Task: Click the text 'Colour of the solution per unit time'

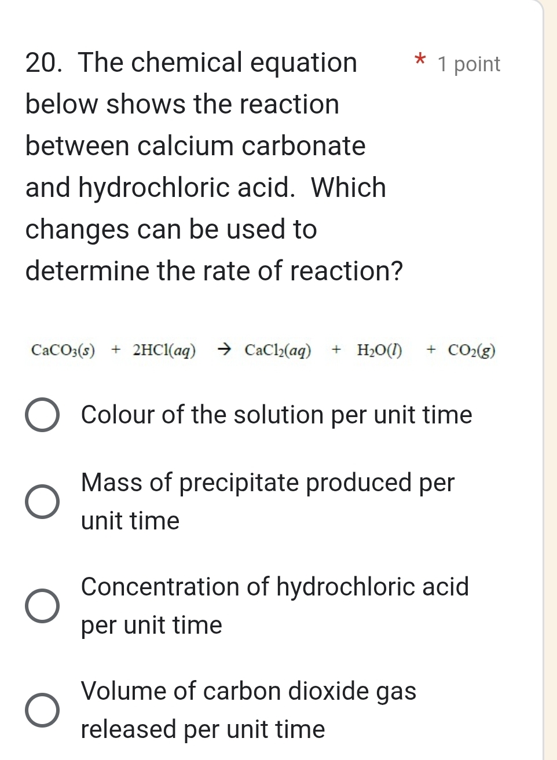Action: 276,415
